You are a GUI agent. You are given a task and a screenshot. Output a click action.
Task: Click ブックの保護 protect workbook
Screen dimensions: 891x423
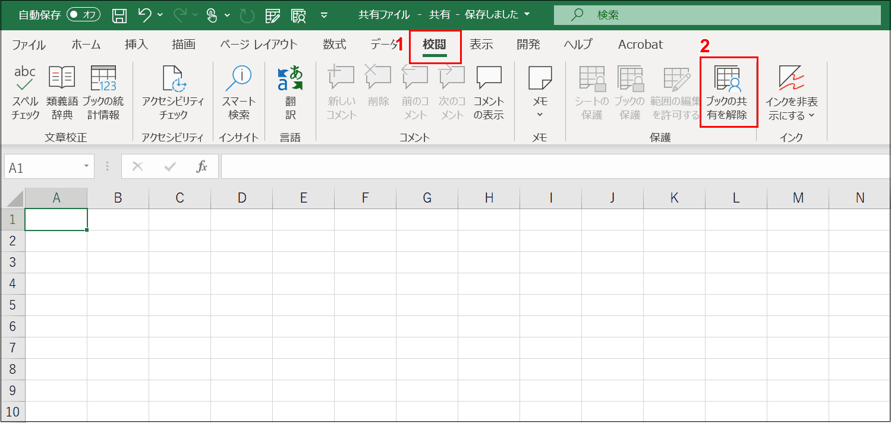point(629,93)
